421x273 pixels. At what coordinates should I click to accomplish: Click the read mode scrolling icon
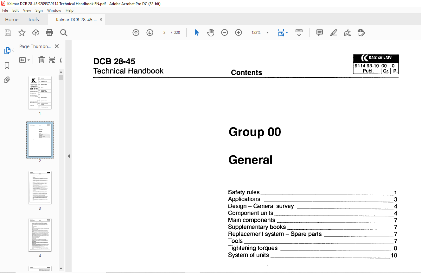(299, 33)
